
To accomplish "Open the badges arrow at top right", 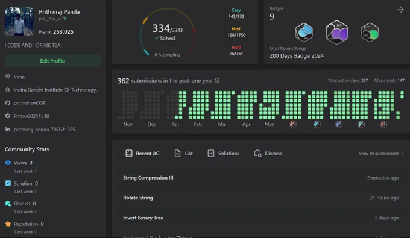I will click(400, 10).
